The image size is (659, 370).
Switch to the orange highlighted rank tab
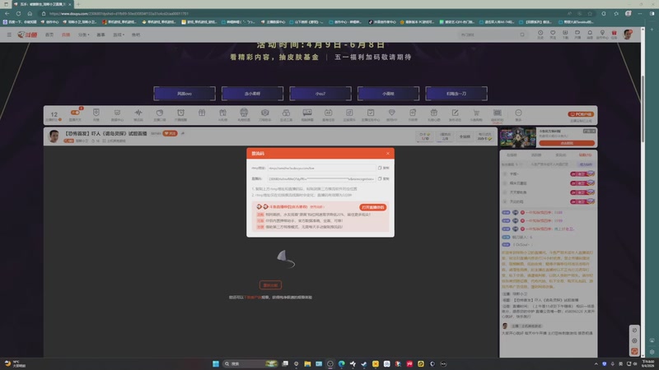[x=585, y=155]
